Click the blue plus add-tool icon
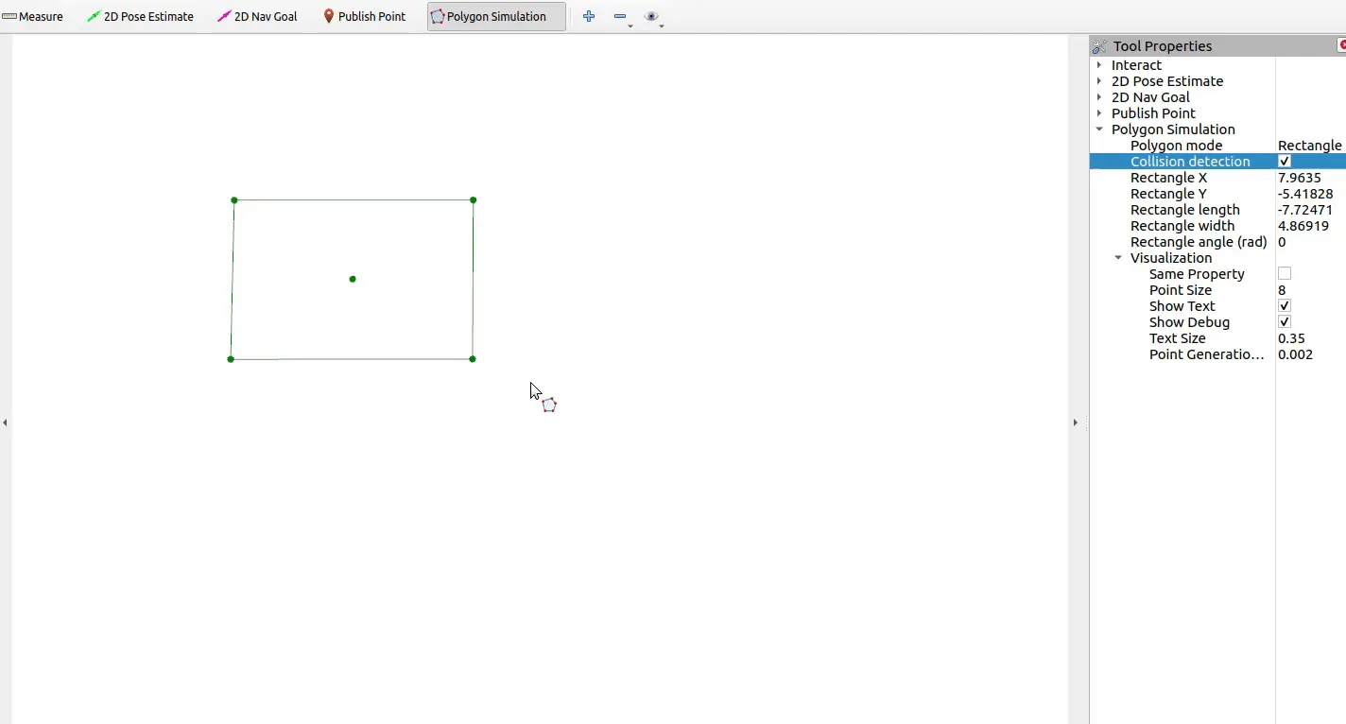This screenshot has width=1346, height=724. [589, 16]
